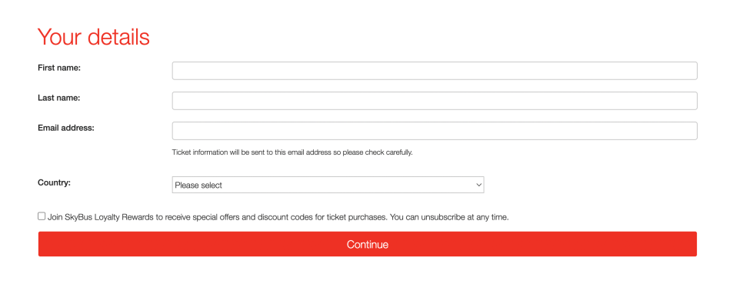Click the "Join SkyBus Loyalty Rewards" label text
Viewport: 743px width, 291px height.
click(x=98, y=218)
